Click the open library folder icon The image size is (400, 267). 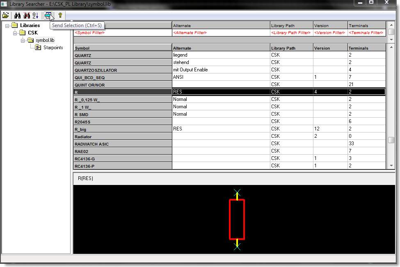click(x=6, y=16)
